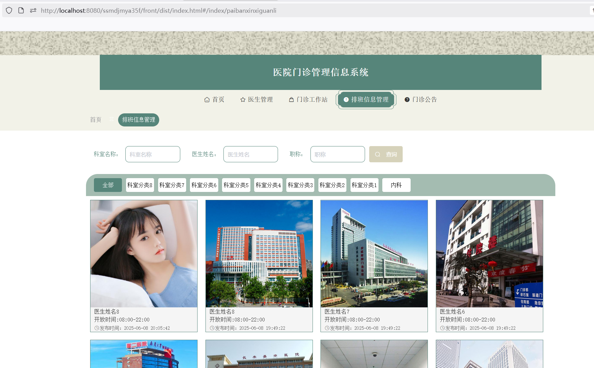Click the 职称 input field
Screen dimensions: 594x368
pyautogui.click(x=337, y=154)
